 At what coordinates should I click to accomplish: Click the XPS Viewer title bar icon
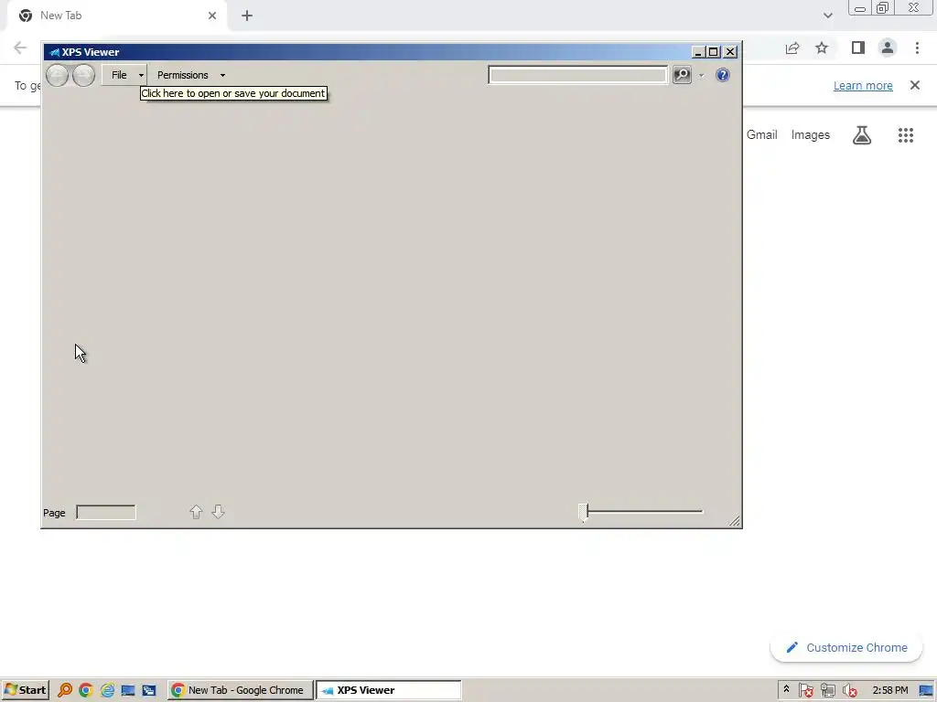tap(54, 52)
